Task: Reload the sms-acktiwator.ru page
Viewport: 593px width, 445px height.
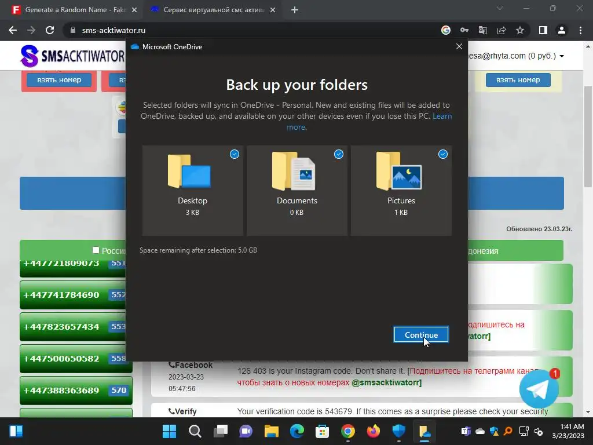Action: (50, 30)
